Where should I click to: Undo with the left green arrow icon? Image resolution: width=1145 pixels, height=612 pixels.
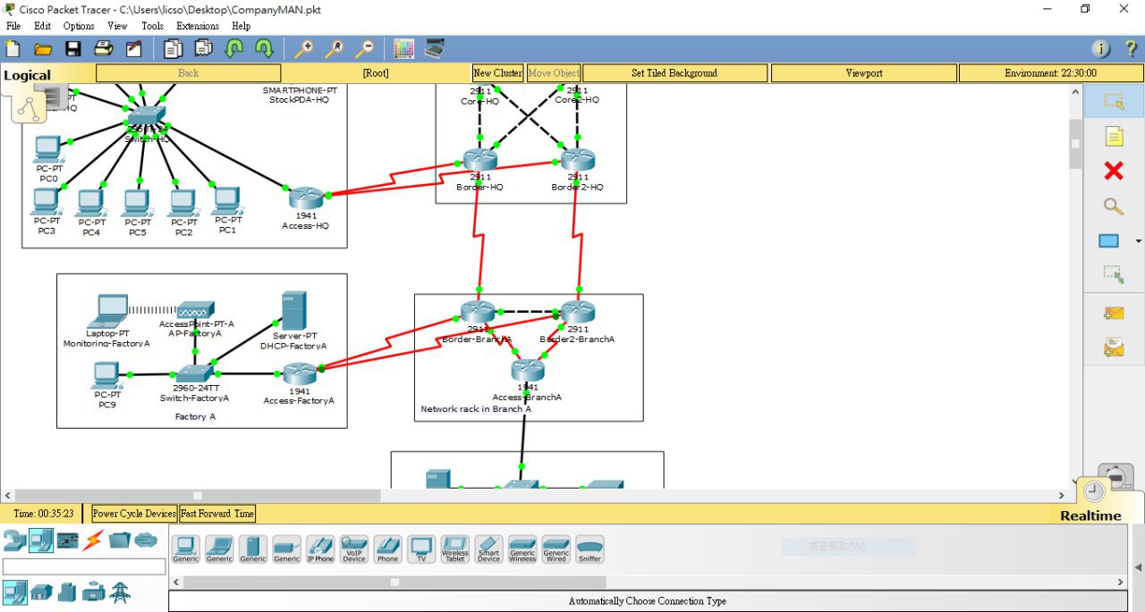click(234, 48)
